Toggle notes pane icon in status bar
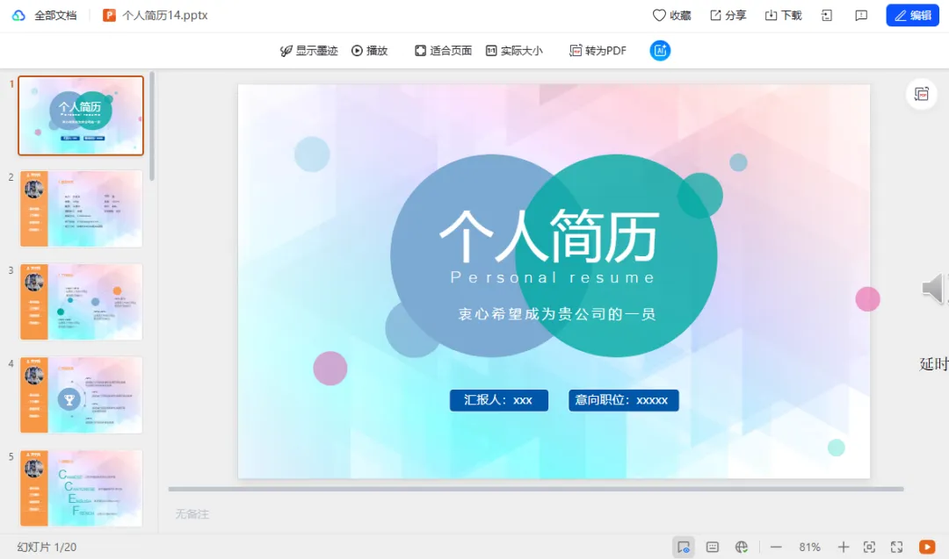Screen dimensions: 949x559 click(x=713, y=547)
